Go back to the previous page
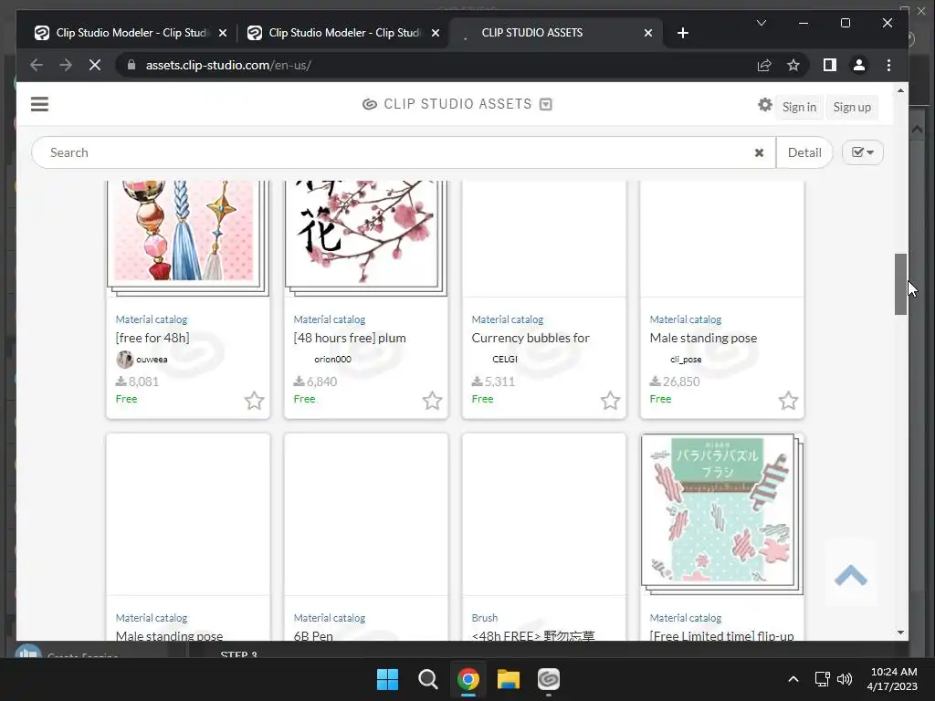Image resolution: width=935 pixels, height=701 pixels. (x=37, y=66)
